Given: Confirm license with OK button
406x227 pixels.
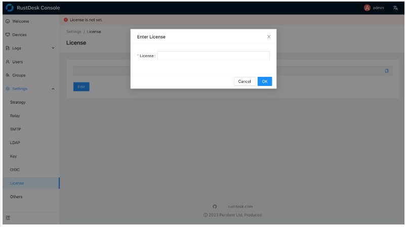Looking at the screenshot, I should (265, 81).
